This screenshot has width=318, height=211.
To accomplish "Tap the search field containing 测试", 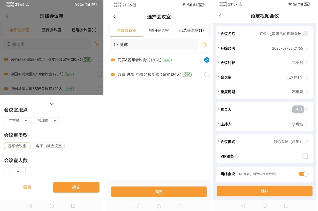I will coord(154,45).
